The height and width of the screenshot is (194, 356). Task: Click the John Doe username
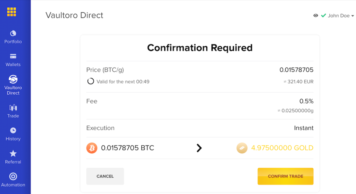click(x=338, y=16)
